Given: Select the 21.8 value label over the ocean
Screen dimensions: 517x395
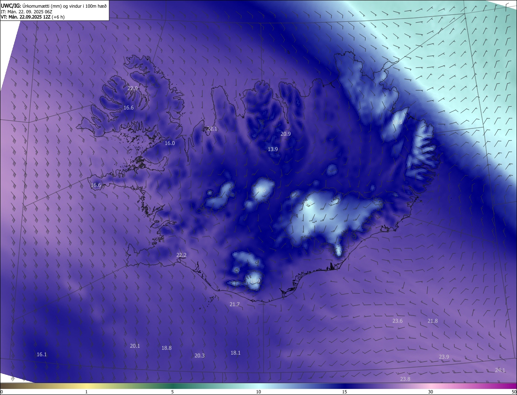Looking at the screenshot, I should [433, 321].
